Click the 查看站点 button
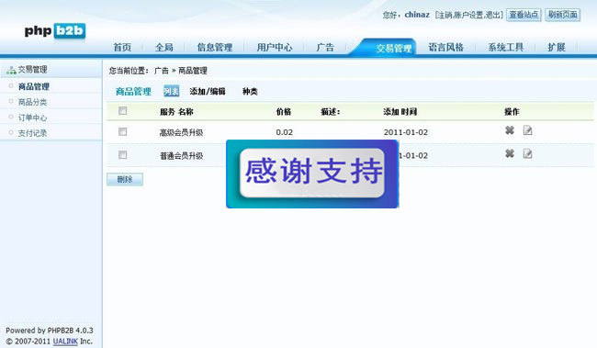This screenshot has width=597, height=348. pyautogui.click(x=524, y=15)
